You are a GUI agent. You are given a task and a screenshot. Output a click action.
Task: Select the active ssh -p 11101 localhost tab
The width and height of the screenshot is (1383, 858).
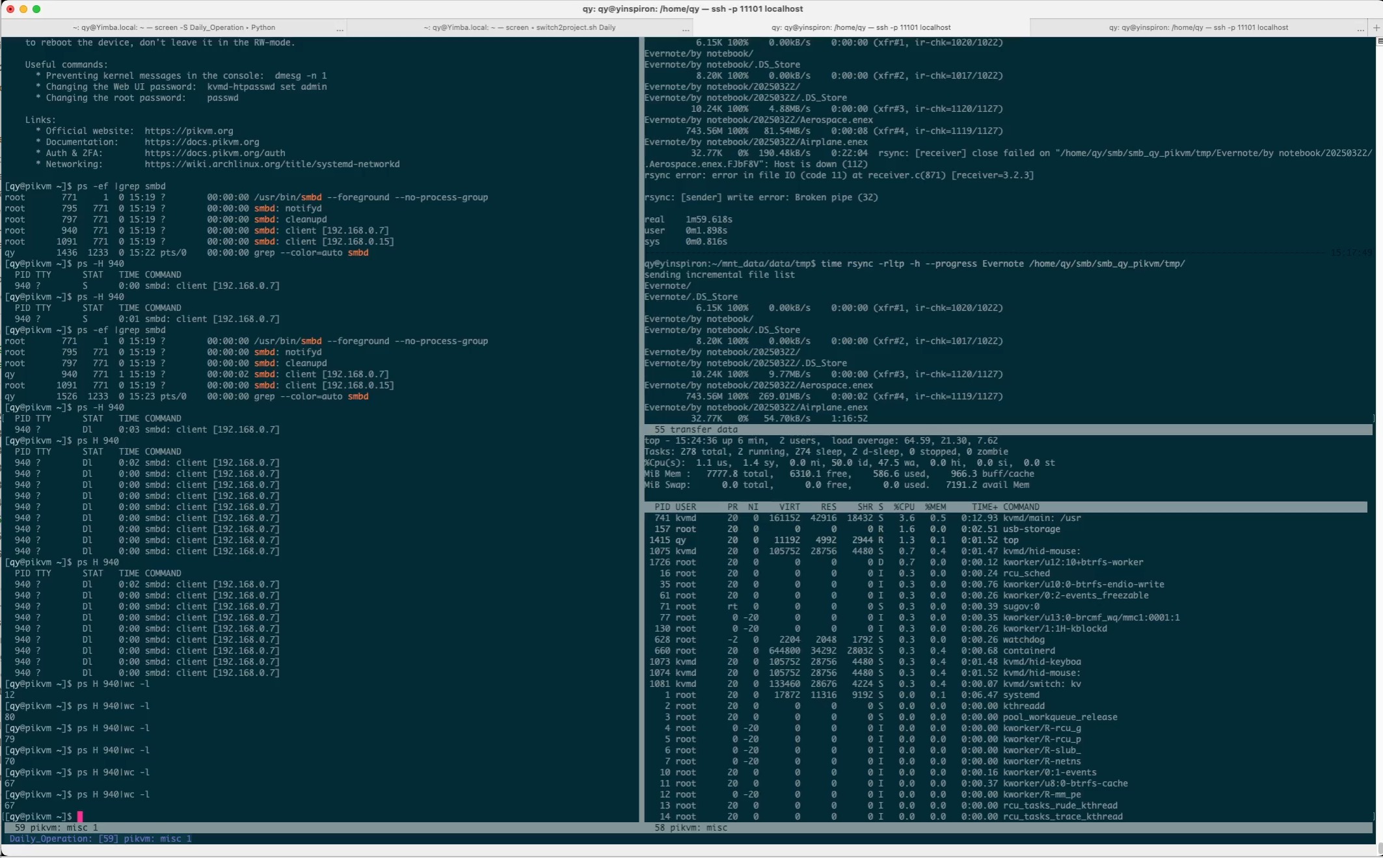coord(861,27)
